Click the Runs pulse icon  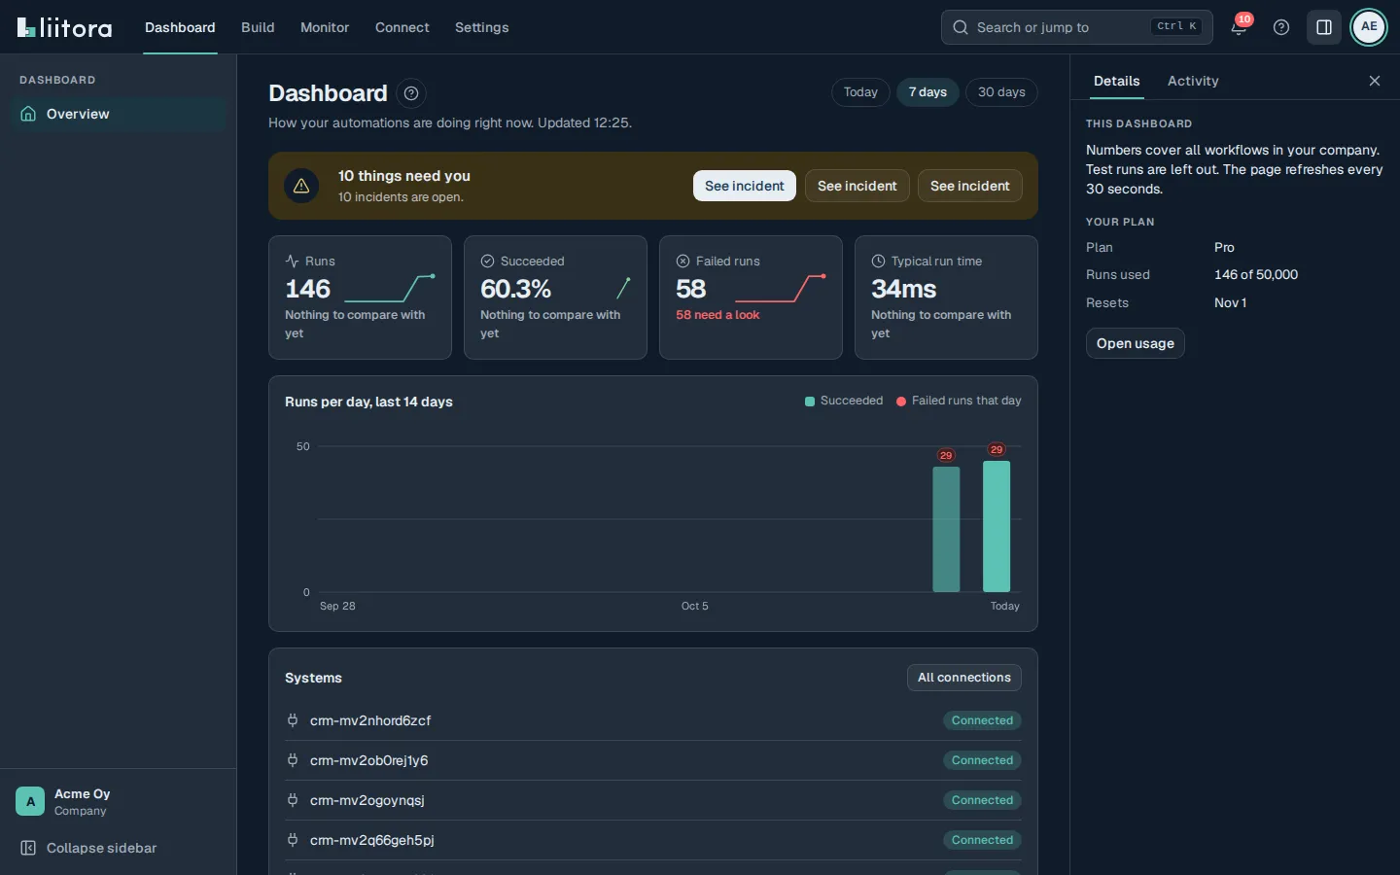[x=292, y=262]
